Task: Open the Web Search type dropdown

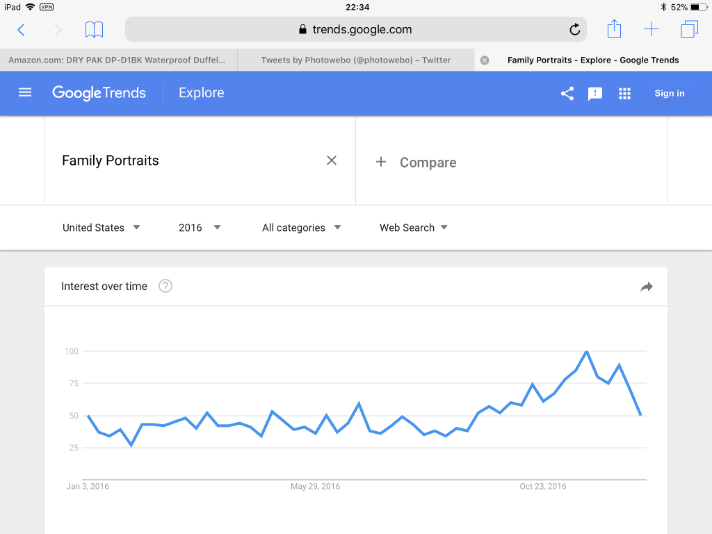Action: click(x=413, y=227)
